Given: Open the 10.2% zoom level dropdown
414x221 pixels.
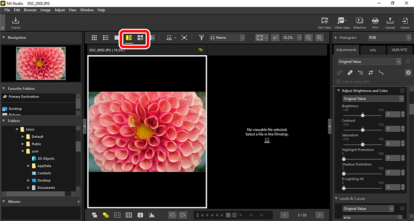Looking at the screenshot, I should pyautogui.click(x=292, y=38).
